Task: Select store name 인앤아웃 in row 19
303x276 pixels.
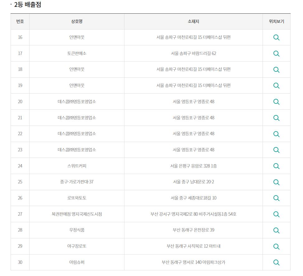Action: click(x=77, y=85)
